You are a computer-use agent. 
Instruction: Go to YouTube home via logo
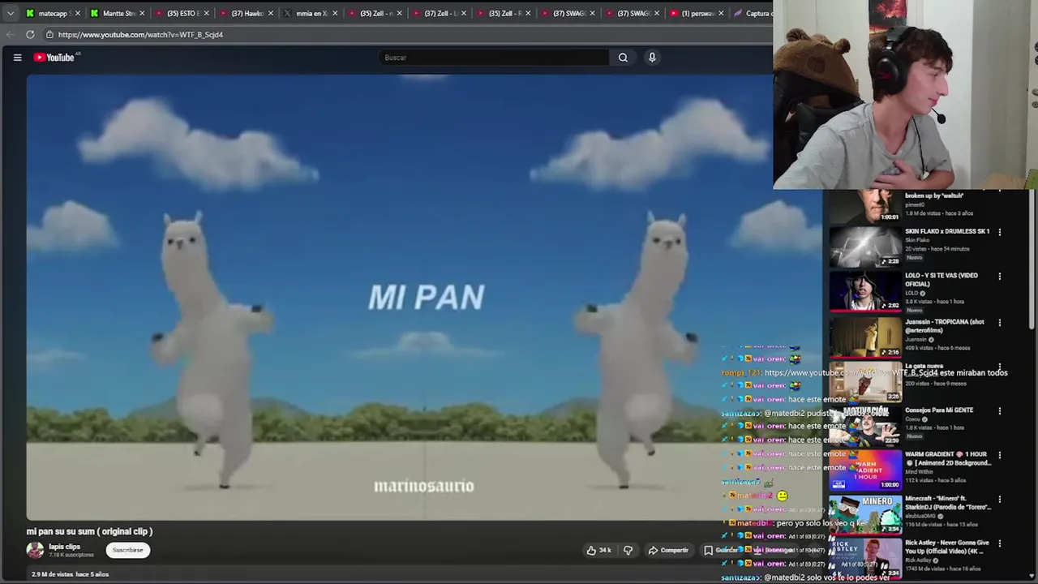54,58
